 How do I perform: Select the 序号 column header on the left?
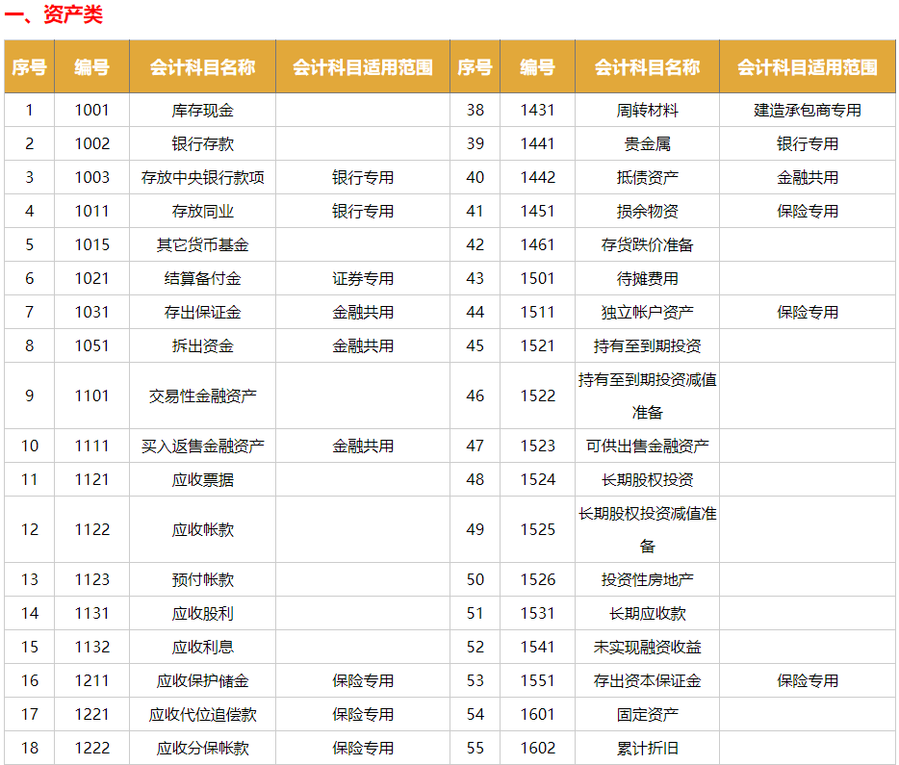click(30, 66)
